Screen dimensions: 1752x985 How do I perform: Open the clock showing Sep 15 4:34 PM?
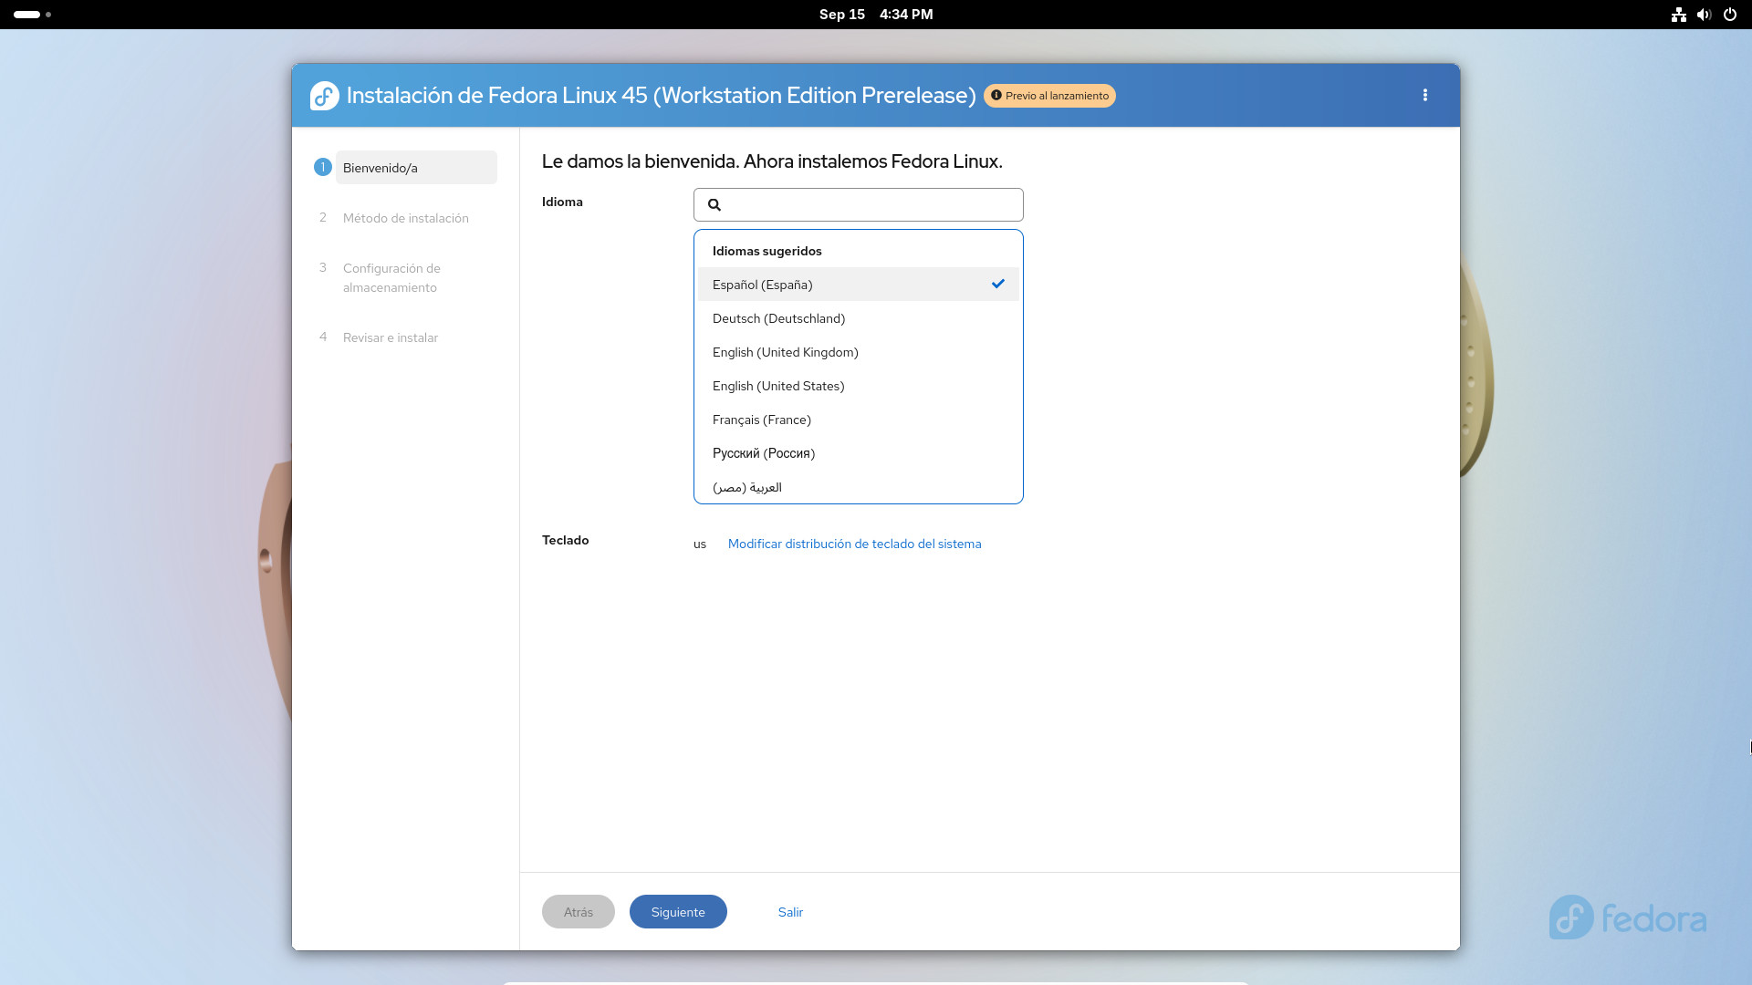(876, 15)
